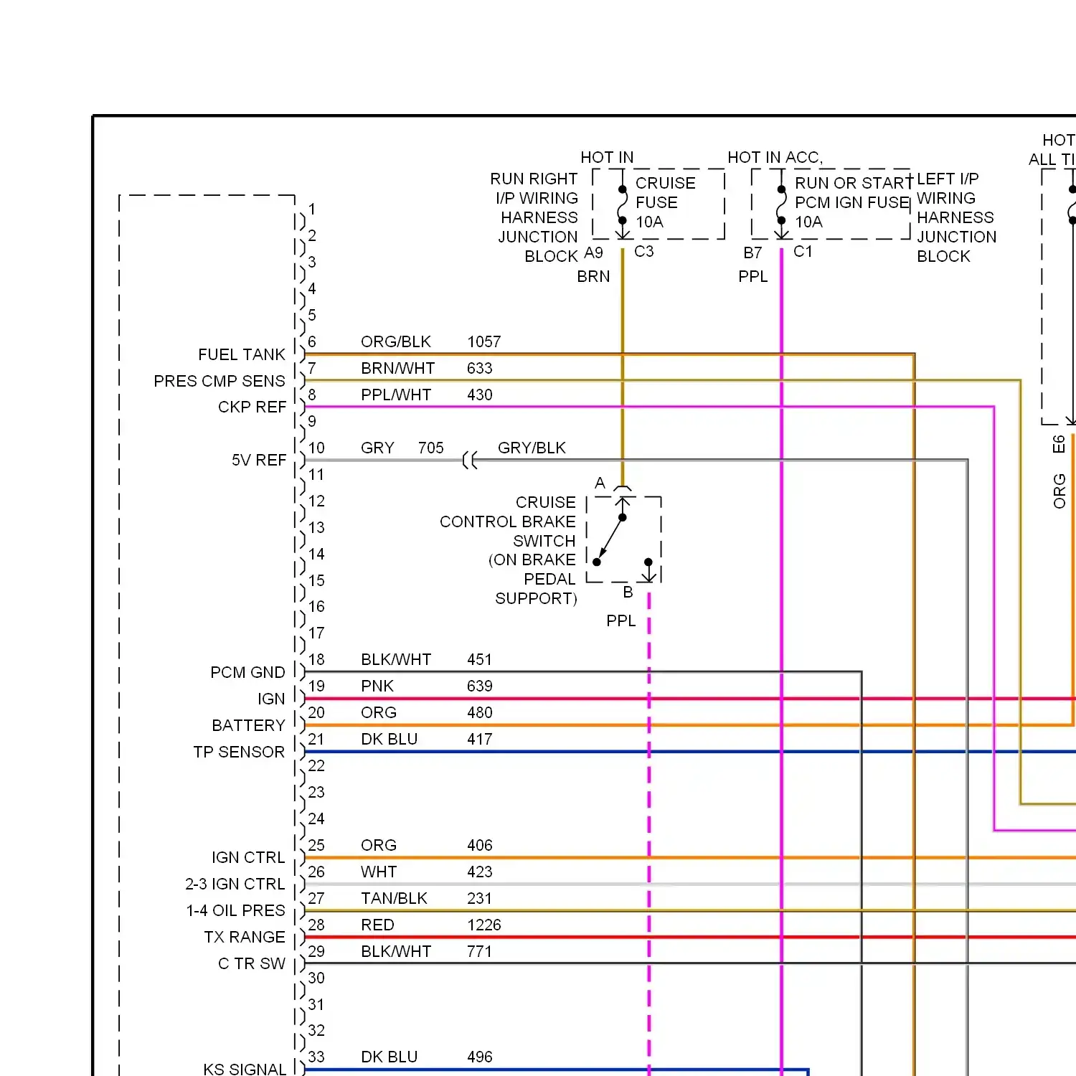Click the cruise control brake switch symbol
Image resolution: width=1076 pixels, height=1076 pixels.
pos(623,539)
